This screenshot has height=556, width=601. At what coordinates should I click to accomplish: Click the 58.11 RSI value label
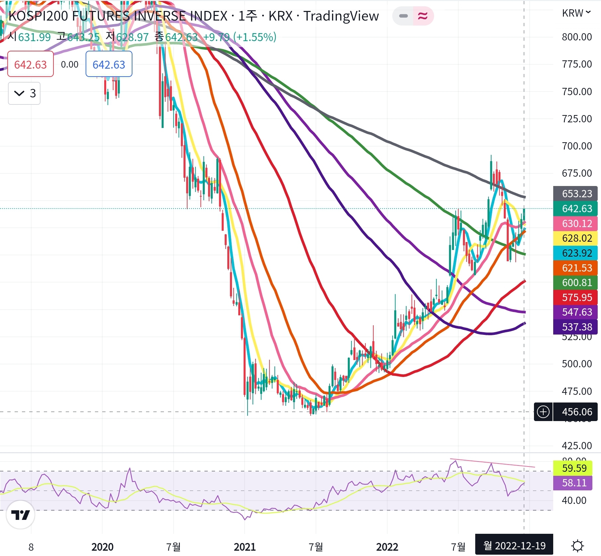pos(573,483)
